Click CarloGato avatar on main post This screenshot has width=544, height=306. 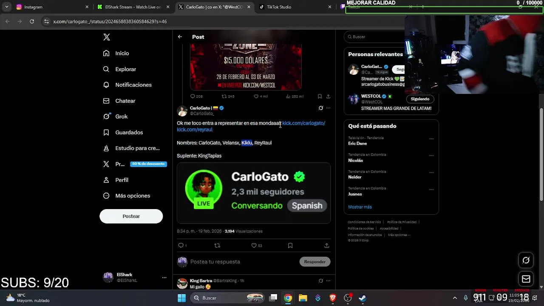point(182,111)
